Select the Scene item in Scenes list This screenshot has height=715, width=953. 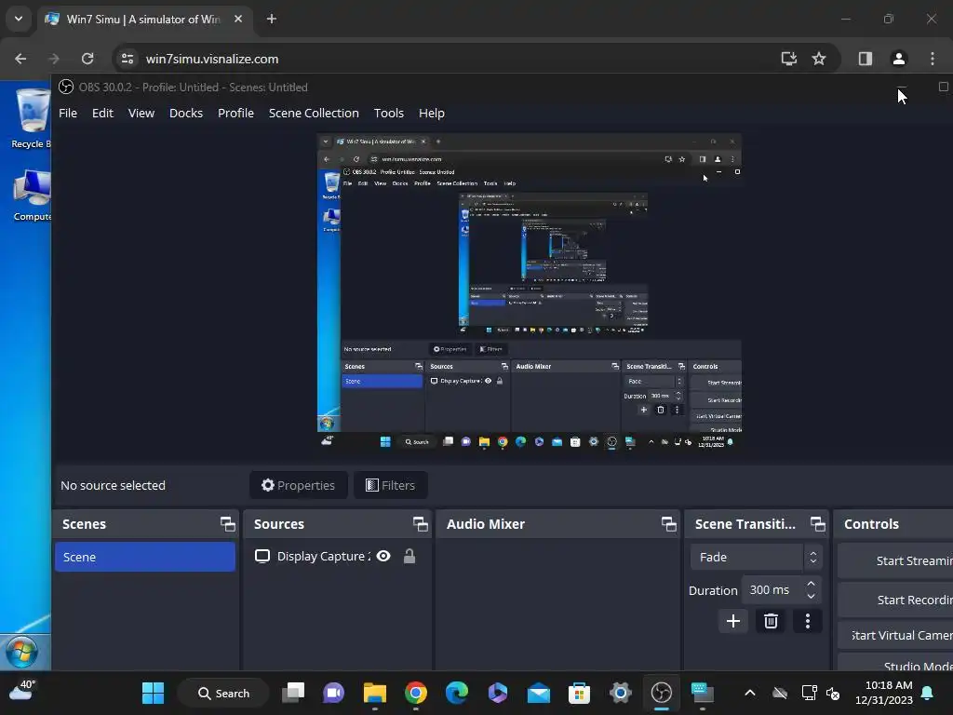pyautogui.click(x=145, y=557)
